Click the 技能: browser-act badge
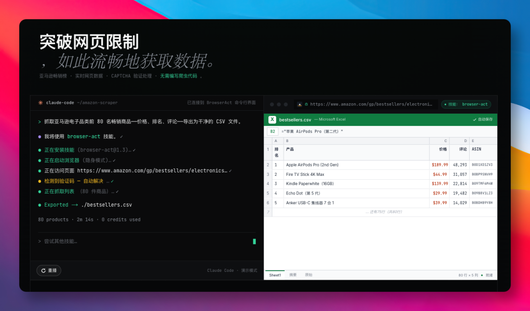This screenshot has height=311, width=530. [x=466, y=104]
